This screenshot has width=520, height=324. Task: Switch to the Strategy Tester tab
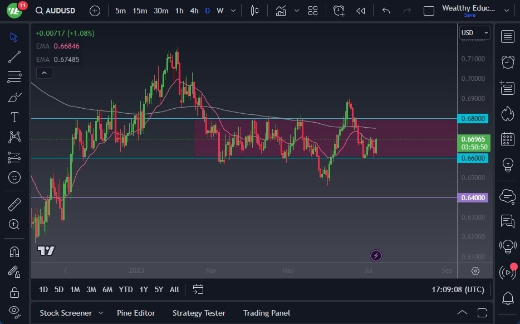tap(199, 313)
